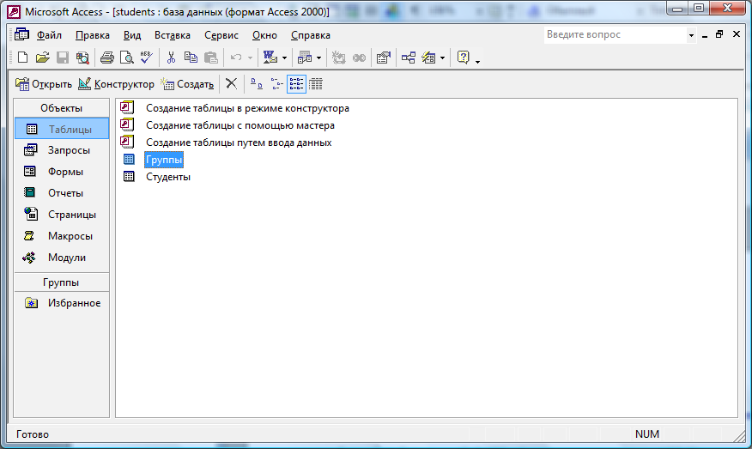
Task: Open the Properties toolbar icon
Action: click(383, 58)
